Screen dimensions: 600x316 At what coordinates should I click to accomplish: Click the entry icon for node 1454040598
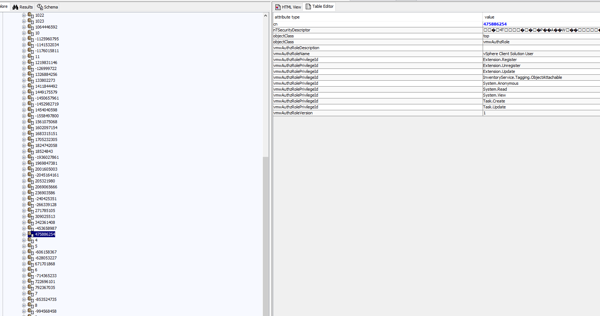pyautogui.click(x=31, y=110)
